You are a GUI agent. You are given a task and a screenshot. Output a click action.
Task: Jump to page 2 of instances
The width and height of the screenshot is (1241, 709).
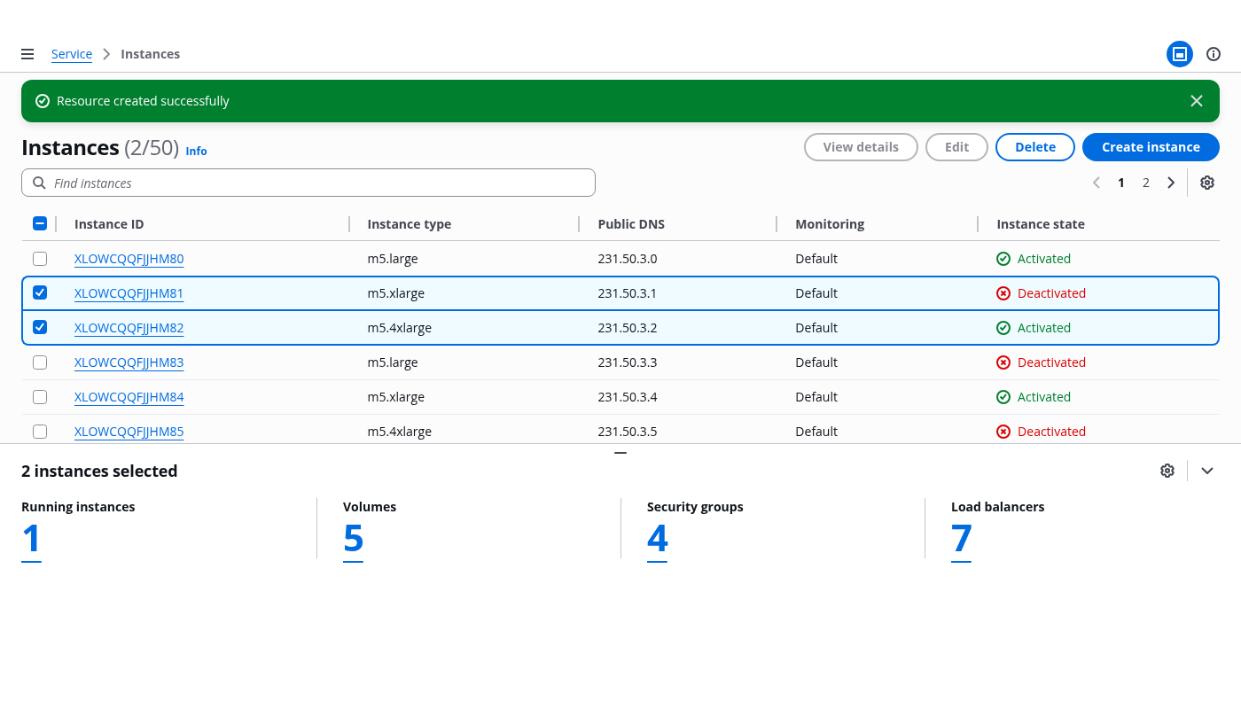(x=1145, y=183)
